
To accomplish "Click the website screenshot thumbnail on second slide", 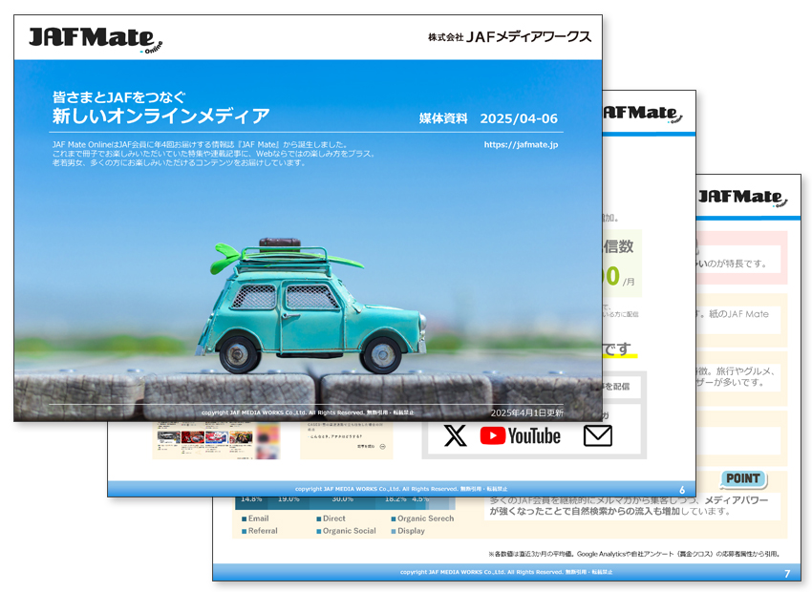I will pyautogui.click(x=216, y=440).
